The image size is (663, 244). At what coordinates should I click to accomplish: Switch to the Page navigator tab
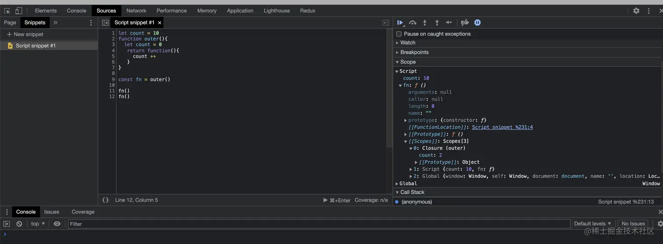coord(10,23)
